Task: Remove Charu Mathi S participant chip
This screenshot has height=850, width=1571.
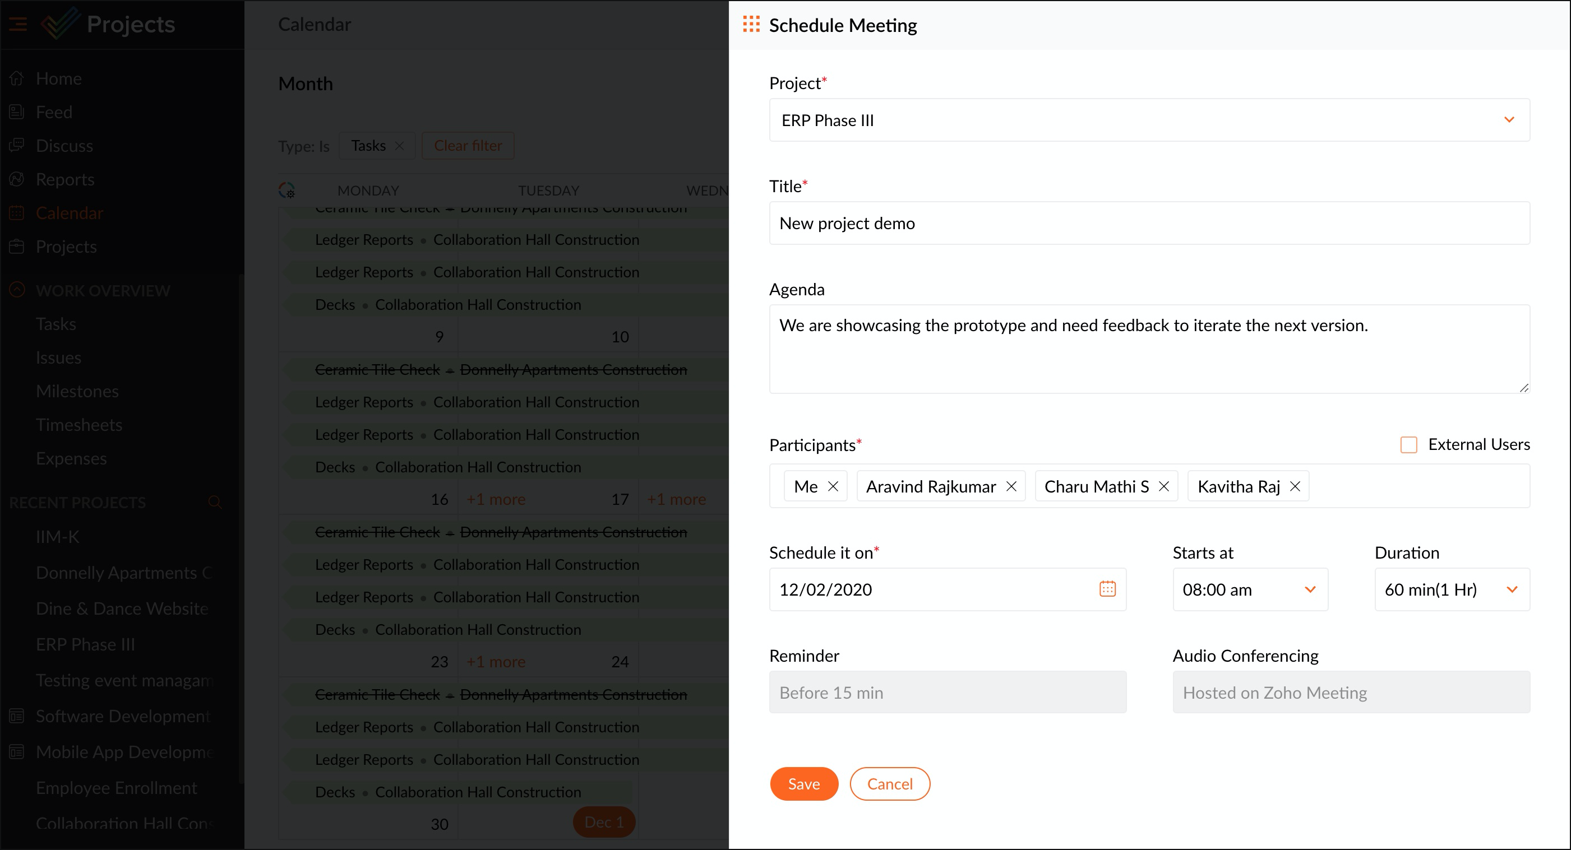Action: tap(1163, 486)
